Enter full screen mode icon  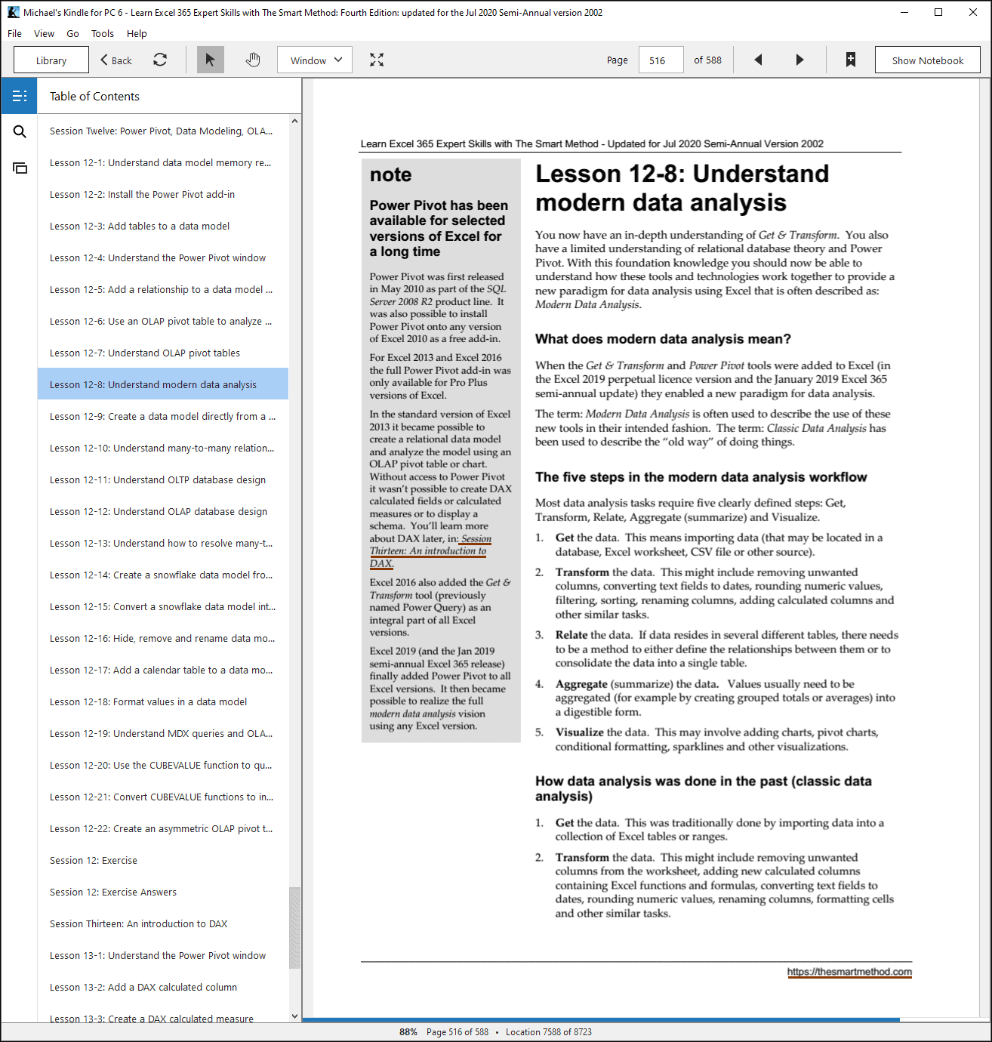377,60
